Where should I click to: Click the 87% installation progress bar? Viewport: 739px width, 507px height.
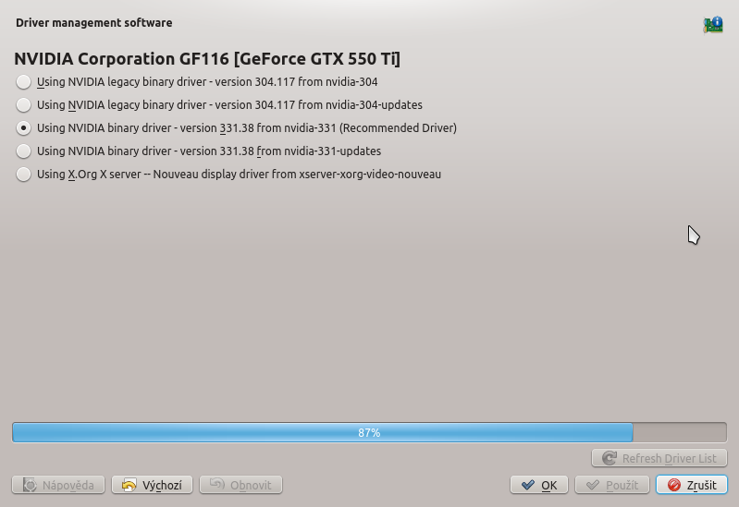point(370,432)
